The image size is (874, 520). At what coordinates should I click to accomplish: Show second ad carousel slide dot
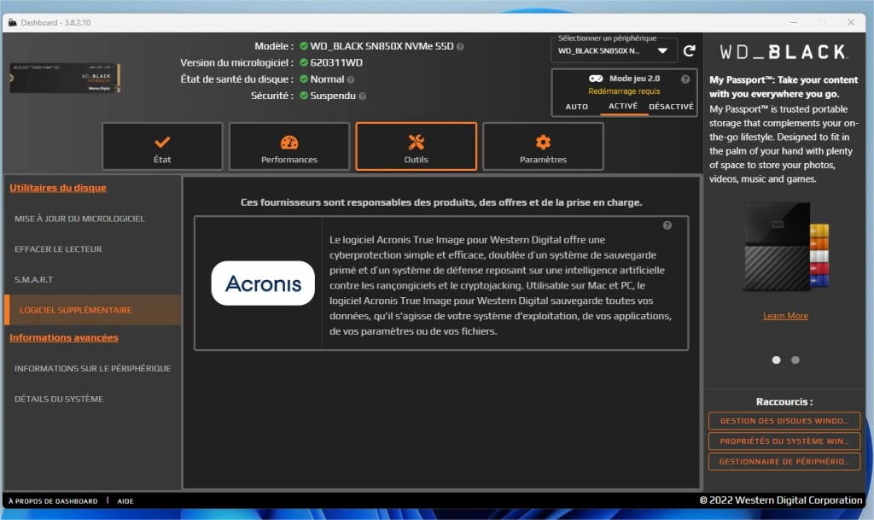[795, 360]
